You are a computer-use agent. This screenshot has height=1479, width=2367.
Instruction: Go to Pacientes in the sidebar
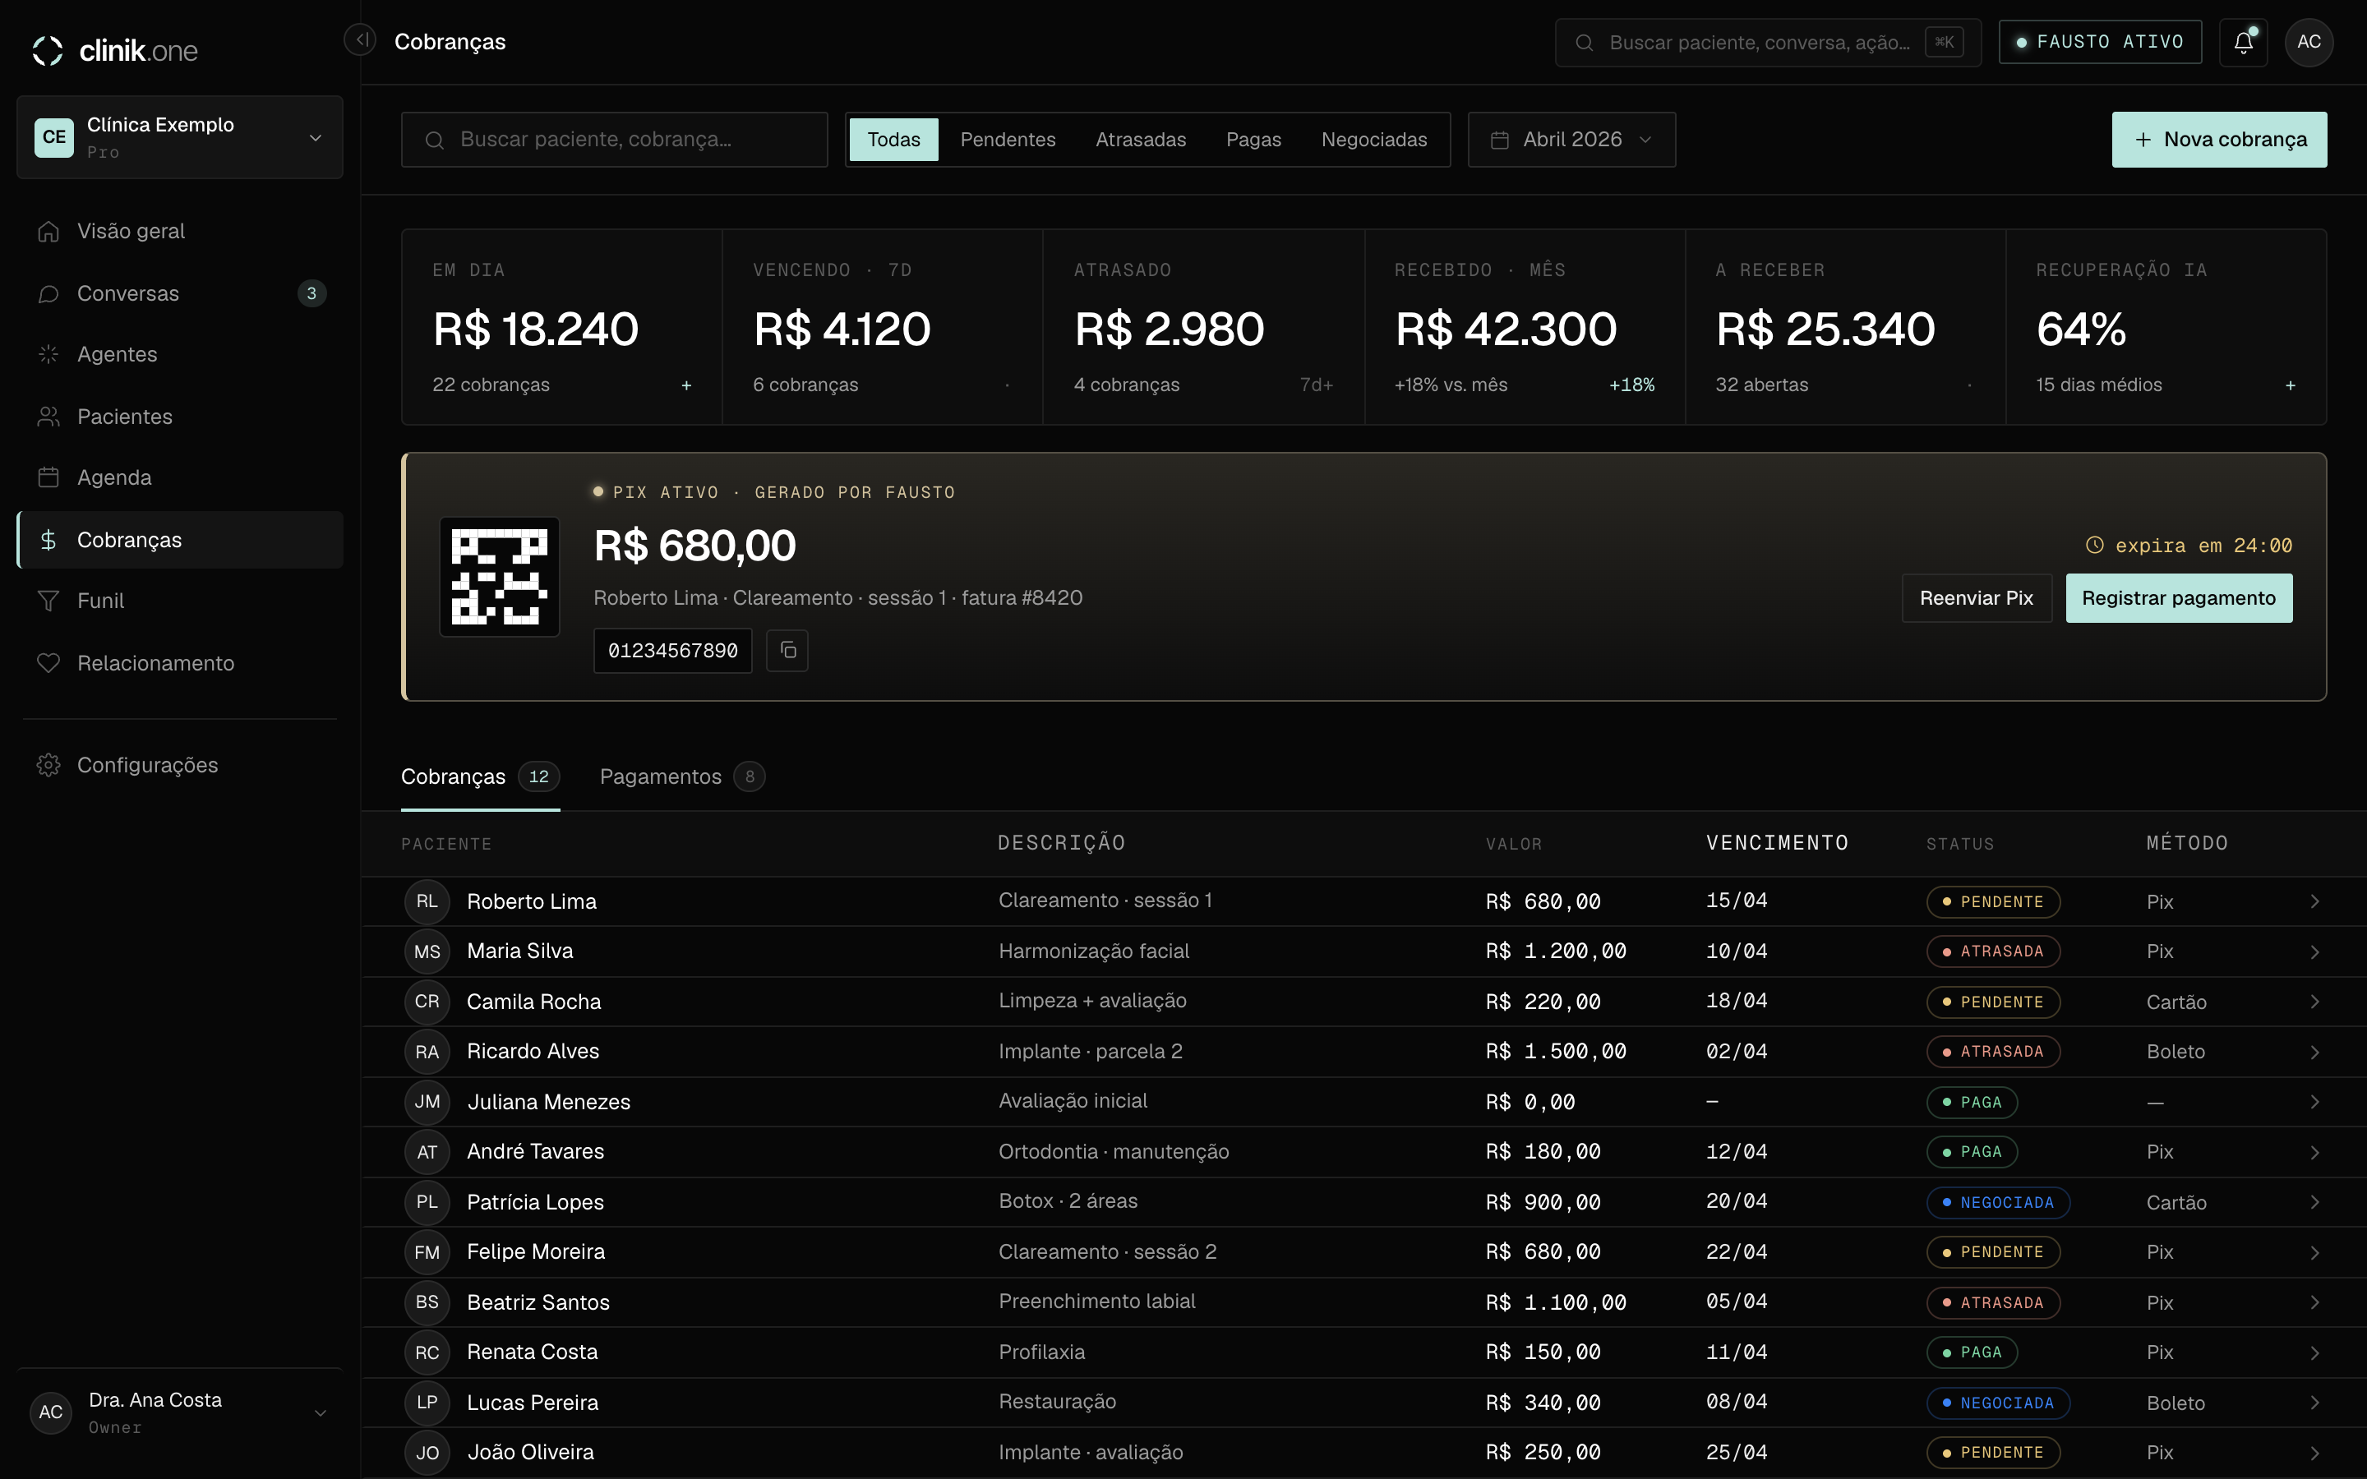[180, 417]
